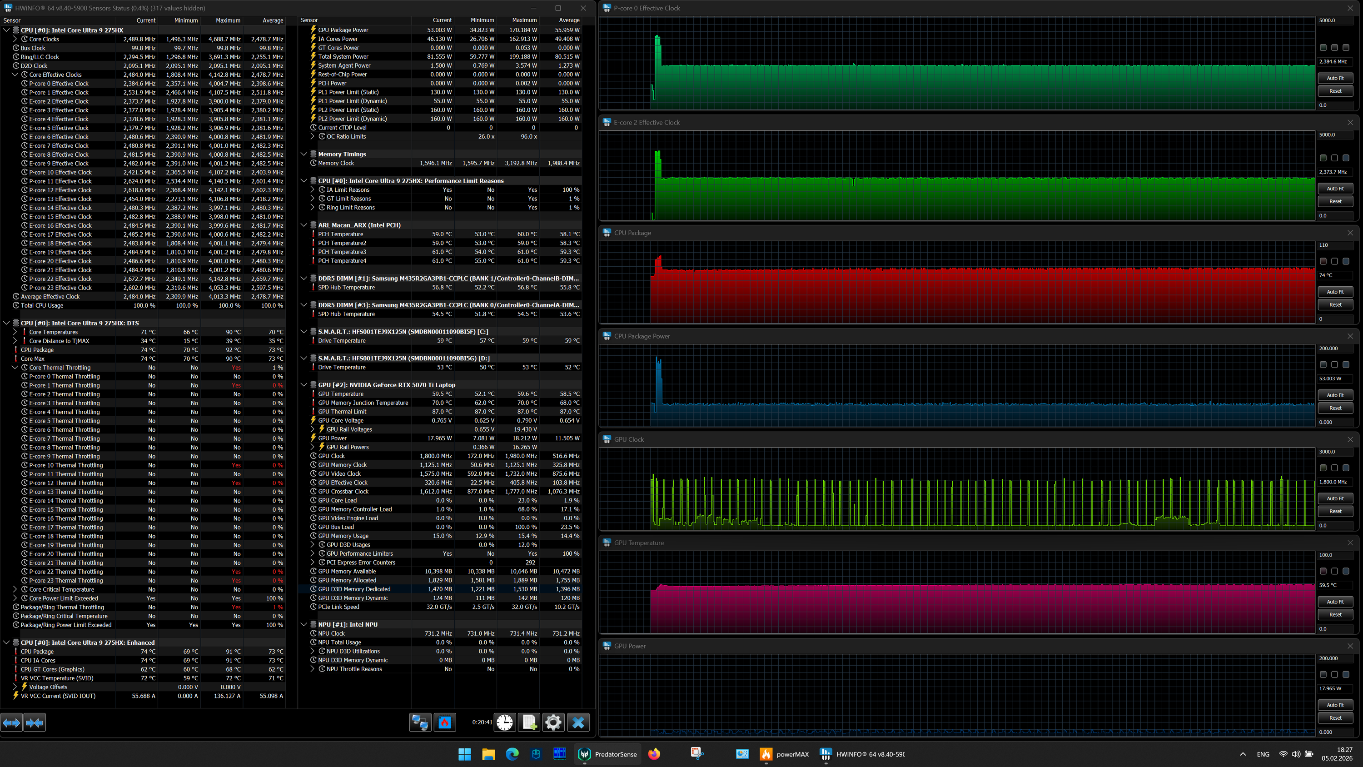
Task: Select the GPU D3D Memory Dedicated row
Action: (x=354, y=589)
